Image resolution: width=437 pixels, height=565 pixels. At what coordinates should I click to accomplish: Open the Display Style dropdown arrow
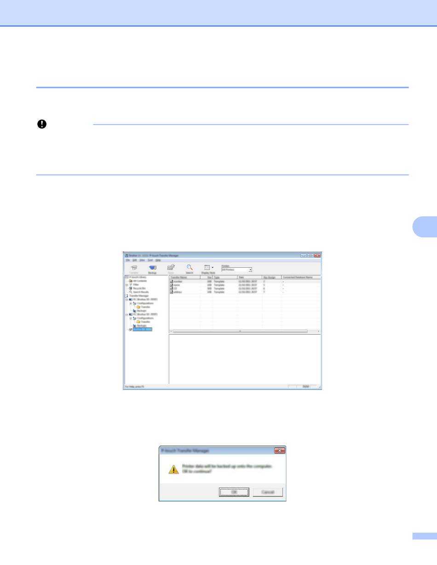(213, 267)
